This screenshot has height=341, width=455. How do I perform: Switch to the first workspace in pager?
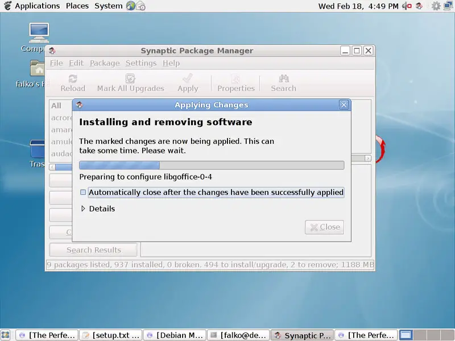click(x=406, y=335)
